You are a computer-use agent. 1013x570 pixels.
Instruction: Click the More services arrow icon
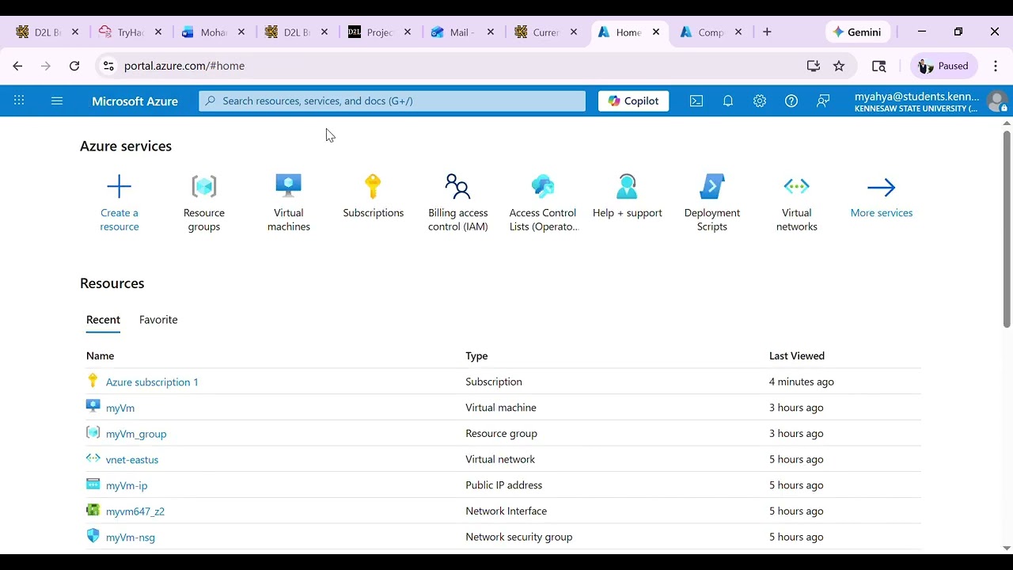click(882, 188)
